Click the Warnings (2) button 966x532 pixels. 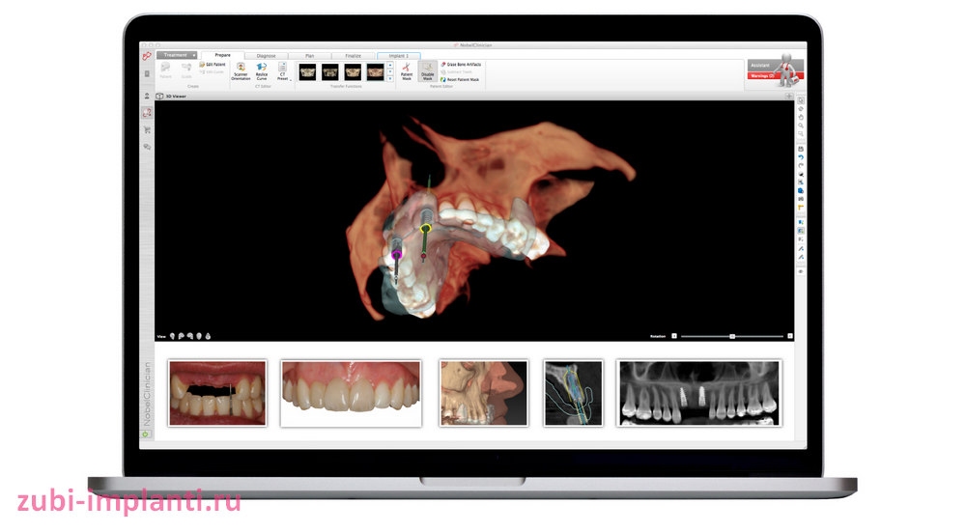point(762,74)
